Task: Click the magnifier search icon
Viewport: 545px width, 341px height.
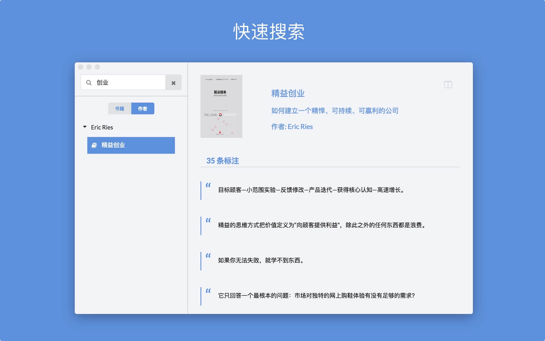Action: (x=89, y=83)
